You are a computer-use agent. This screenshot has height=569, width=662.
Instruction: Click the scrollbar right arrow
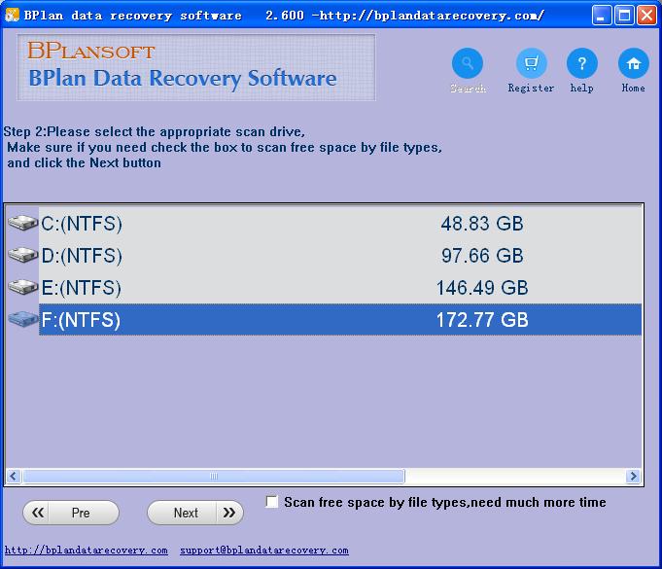pos(633,476)
